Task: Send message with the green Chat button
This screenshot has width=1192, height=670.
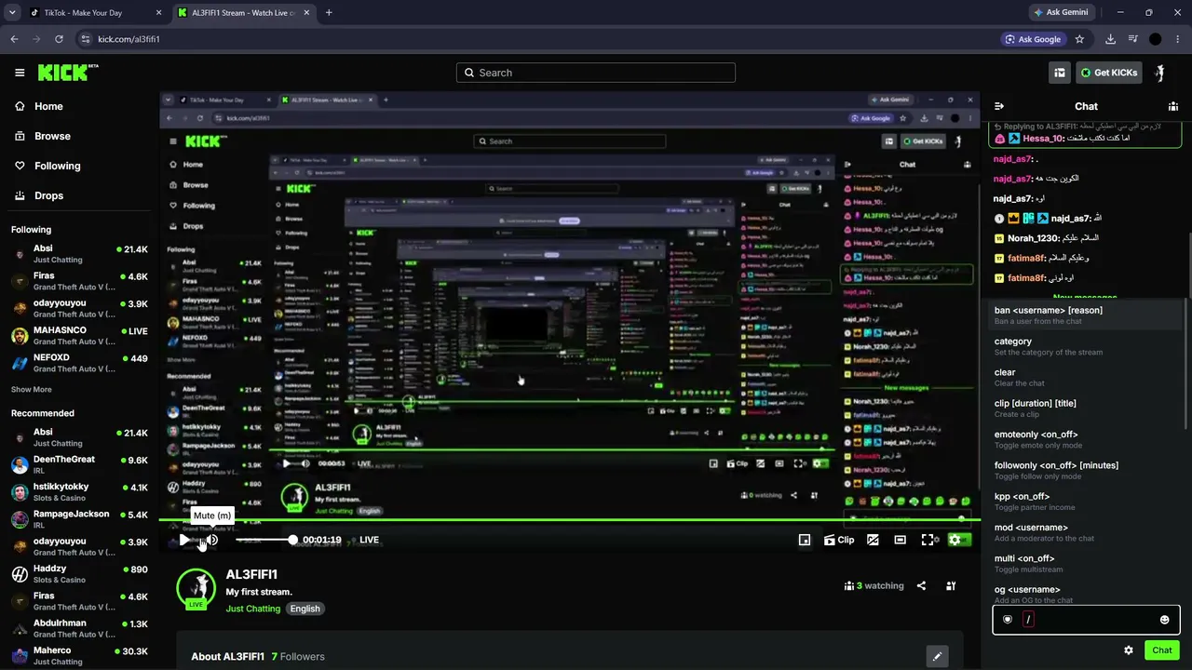Action: pyautogui.click(x=1162, y=650)
